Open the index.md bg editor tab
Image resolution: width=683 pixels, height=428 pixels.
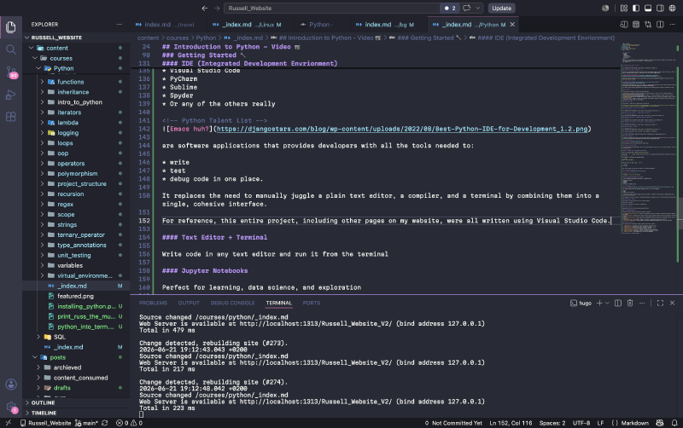tap(385, 25)
